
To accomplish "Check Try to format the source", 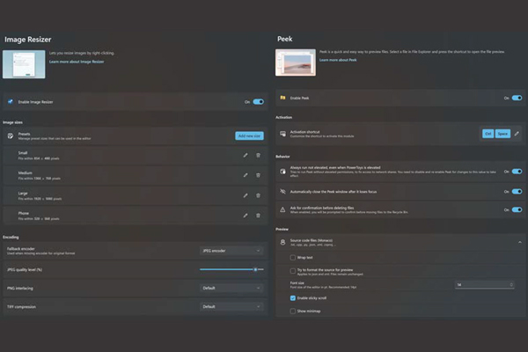I will tap(293, 271).
